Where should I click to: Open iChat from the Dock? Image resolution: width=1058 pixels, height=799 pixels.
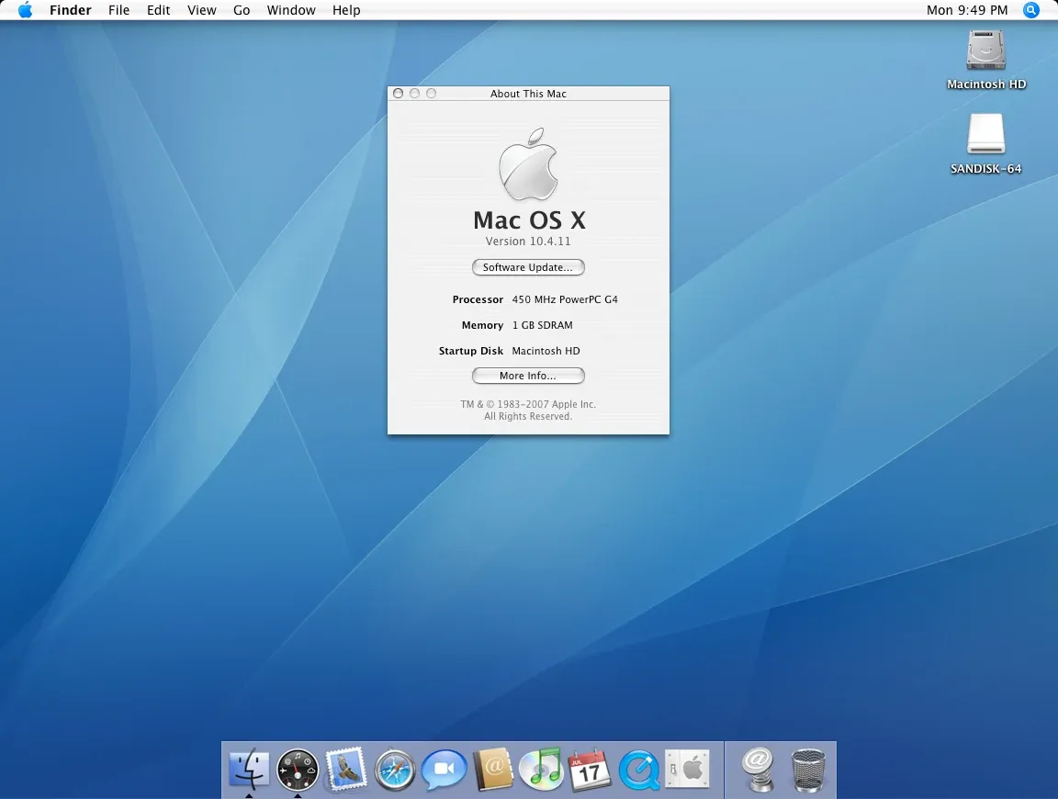(444, 770)
